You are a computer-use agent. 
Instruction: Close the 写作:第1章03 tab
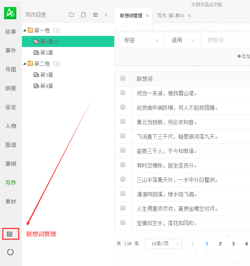pyautogui.click(x=189, y=16)
